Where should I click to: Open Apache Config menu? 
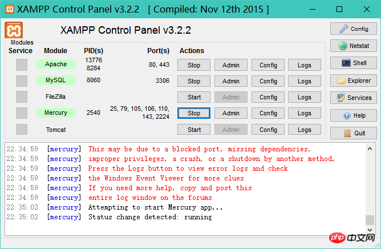(268, 65)
